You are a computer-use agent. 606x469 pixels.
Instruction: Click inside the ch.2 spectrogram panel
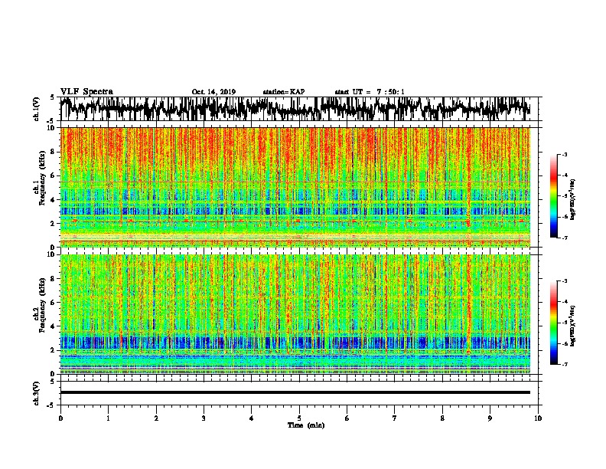click(295, 314)
